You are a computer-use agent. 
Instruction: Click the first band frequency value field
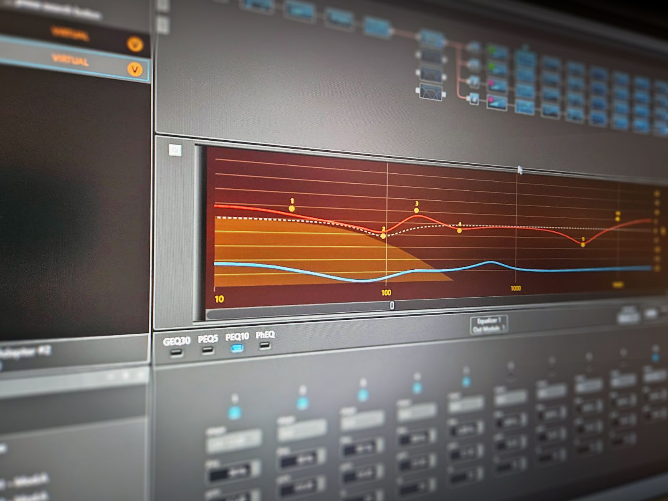point(234,473)
